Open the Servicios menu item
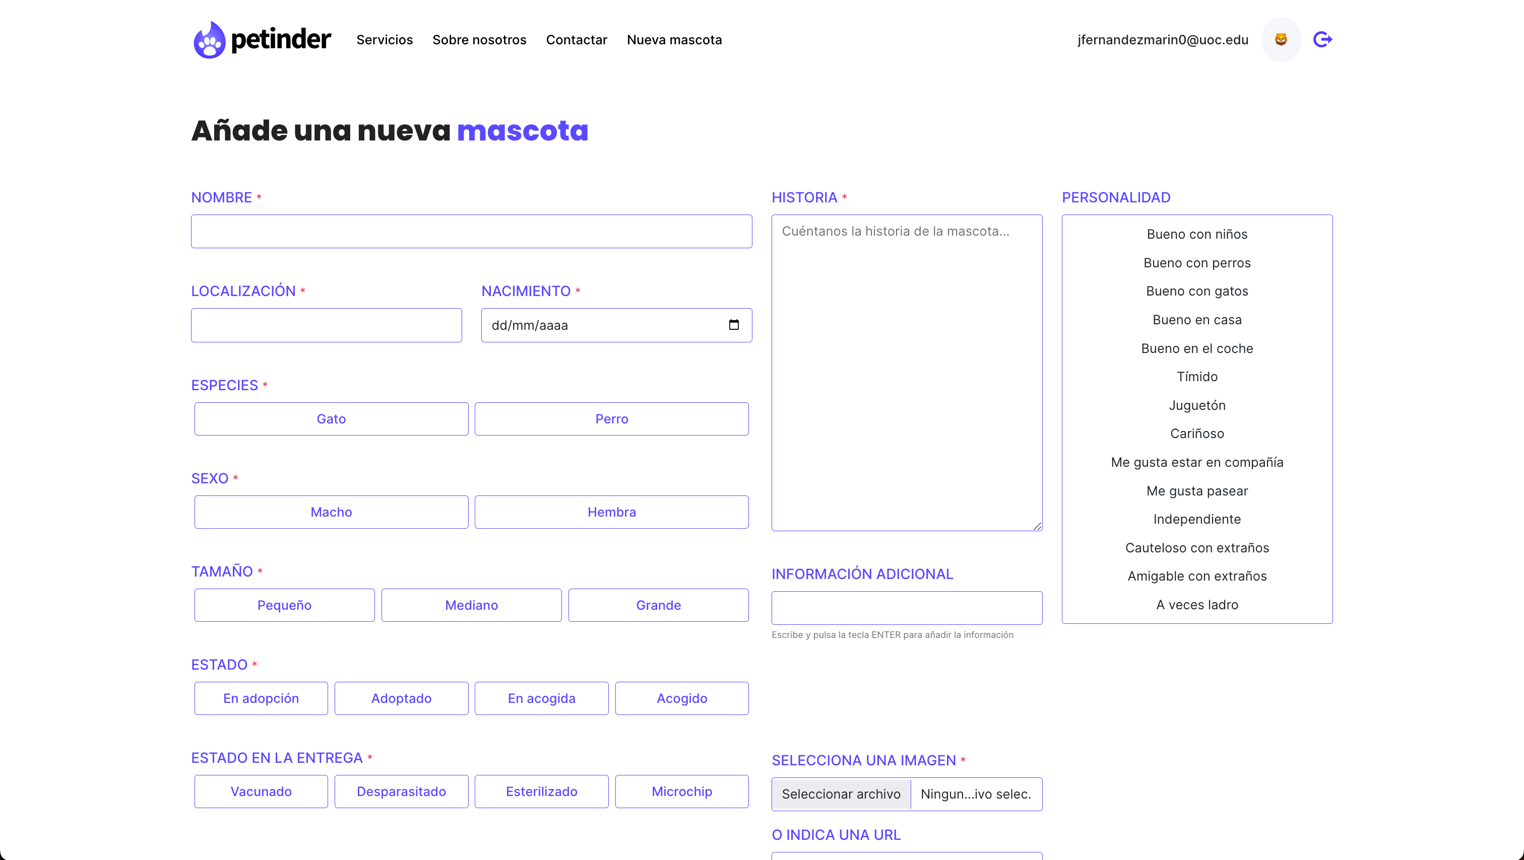This screenshot has width=1524, height=860. (385, 40)
